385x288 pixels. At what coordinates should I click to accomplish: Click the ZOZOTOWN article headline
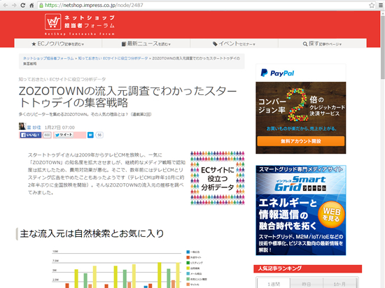click(x=127, y=97)
